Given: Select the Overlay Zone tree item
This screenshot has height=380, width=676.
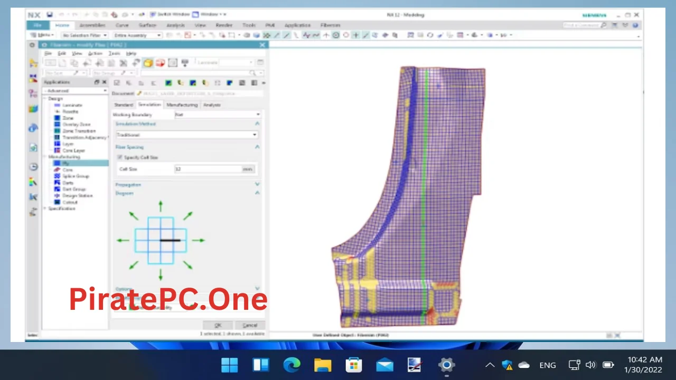Looking at the screenshot, I should 77,125.
